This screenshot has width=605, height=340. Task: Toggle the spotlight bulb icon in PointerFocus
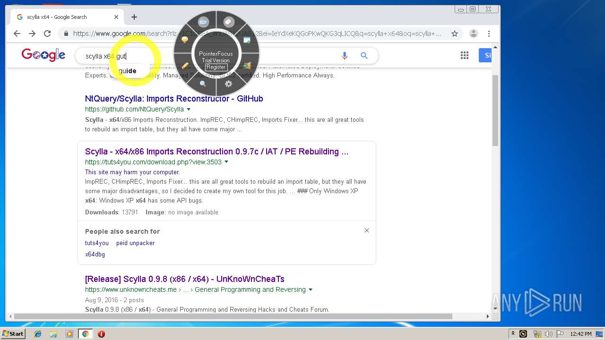[185, 40]
